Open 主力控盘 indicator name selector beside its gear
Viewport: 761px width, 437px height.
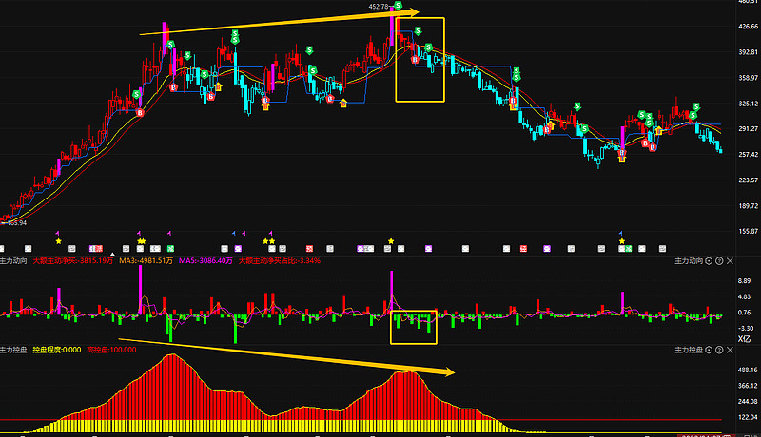click(x=689, y=350)
